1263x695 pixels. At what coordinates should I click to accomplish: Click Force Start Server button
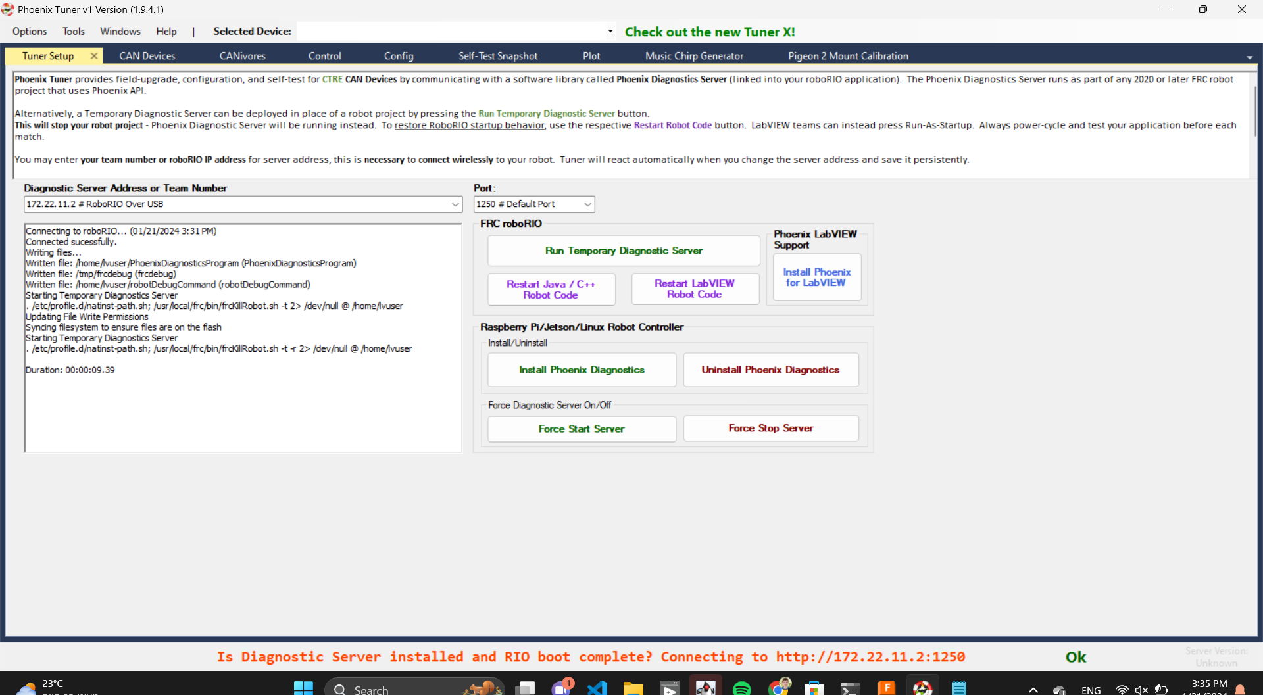[582, 429]
